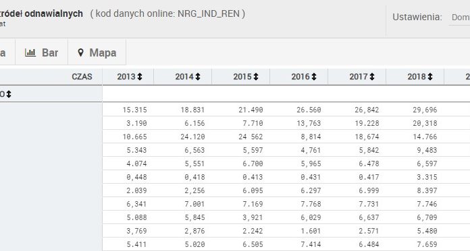The height and width of the screenshot is (251, 470).
Task: Open the Ustawienia settings dropdown
Action: pyautogui.click(x=459, y=17)
